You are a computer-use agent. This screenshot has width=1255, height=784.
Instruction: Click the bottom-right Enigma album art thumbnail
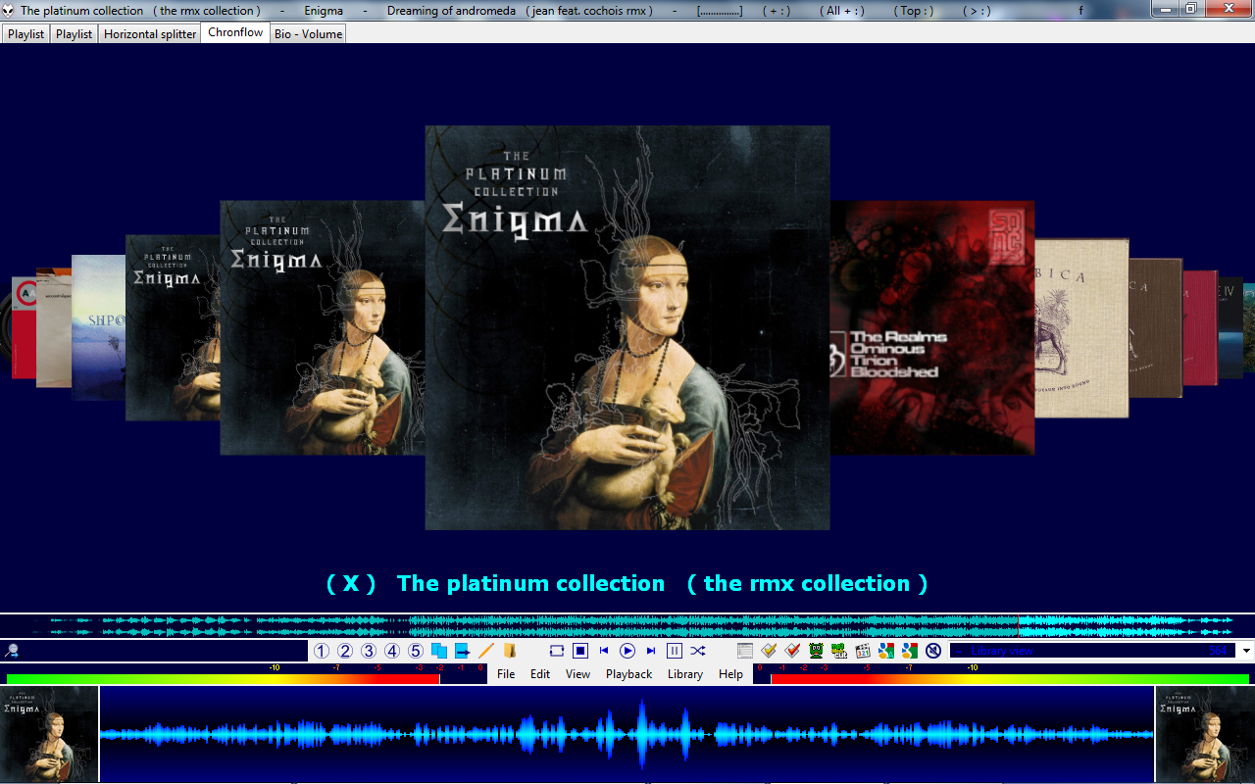(x=1205, y=734)
